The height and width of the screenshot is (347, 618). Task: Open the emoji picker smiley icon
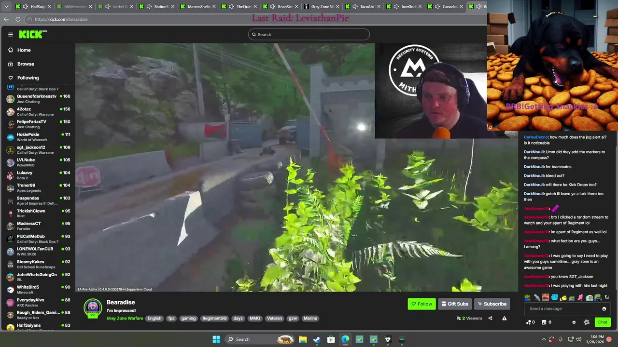[604, 309]
